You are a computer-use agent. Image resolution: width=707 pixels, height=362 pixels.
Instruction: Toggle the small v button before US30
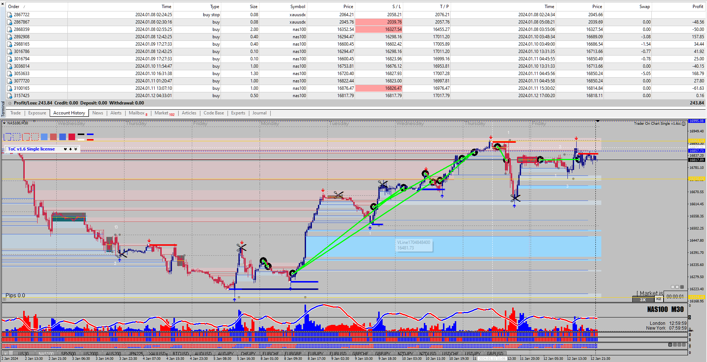coord(6,354)
